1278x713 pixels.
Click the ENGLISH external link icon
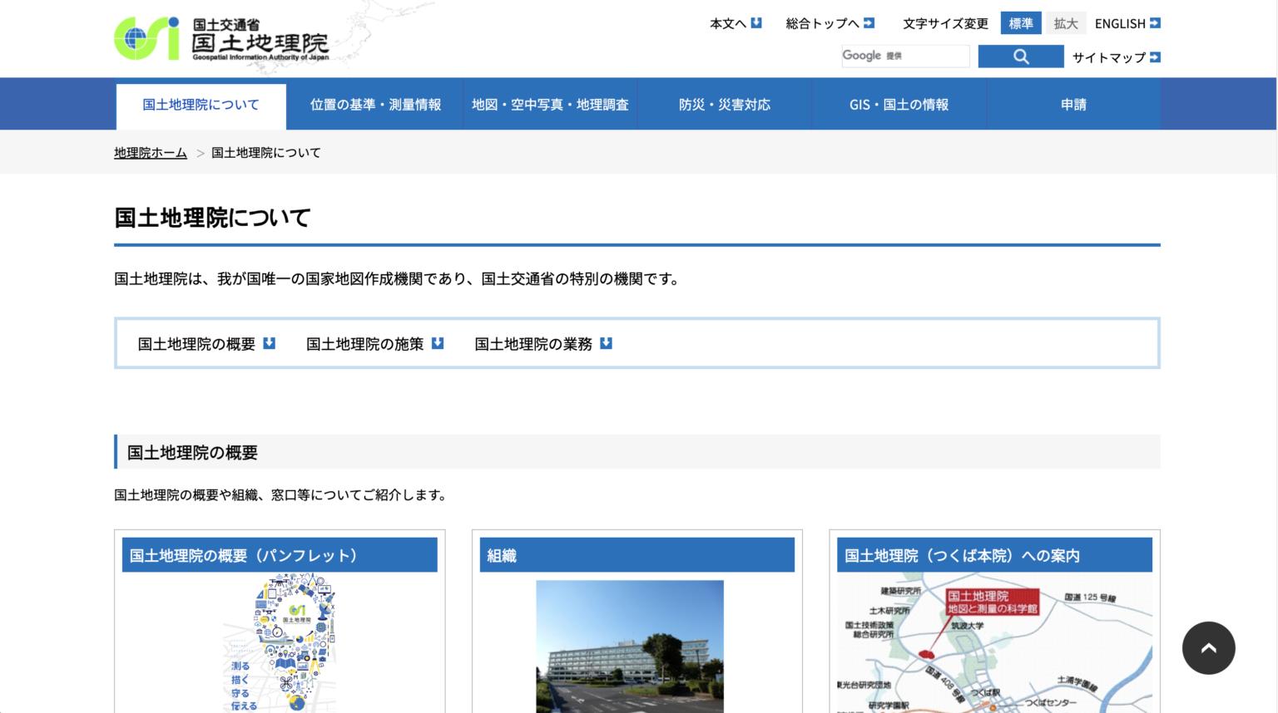1157,22
